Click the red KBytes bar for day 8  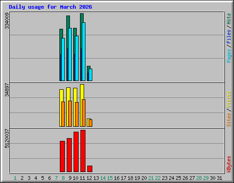coord(62,156)
